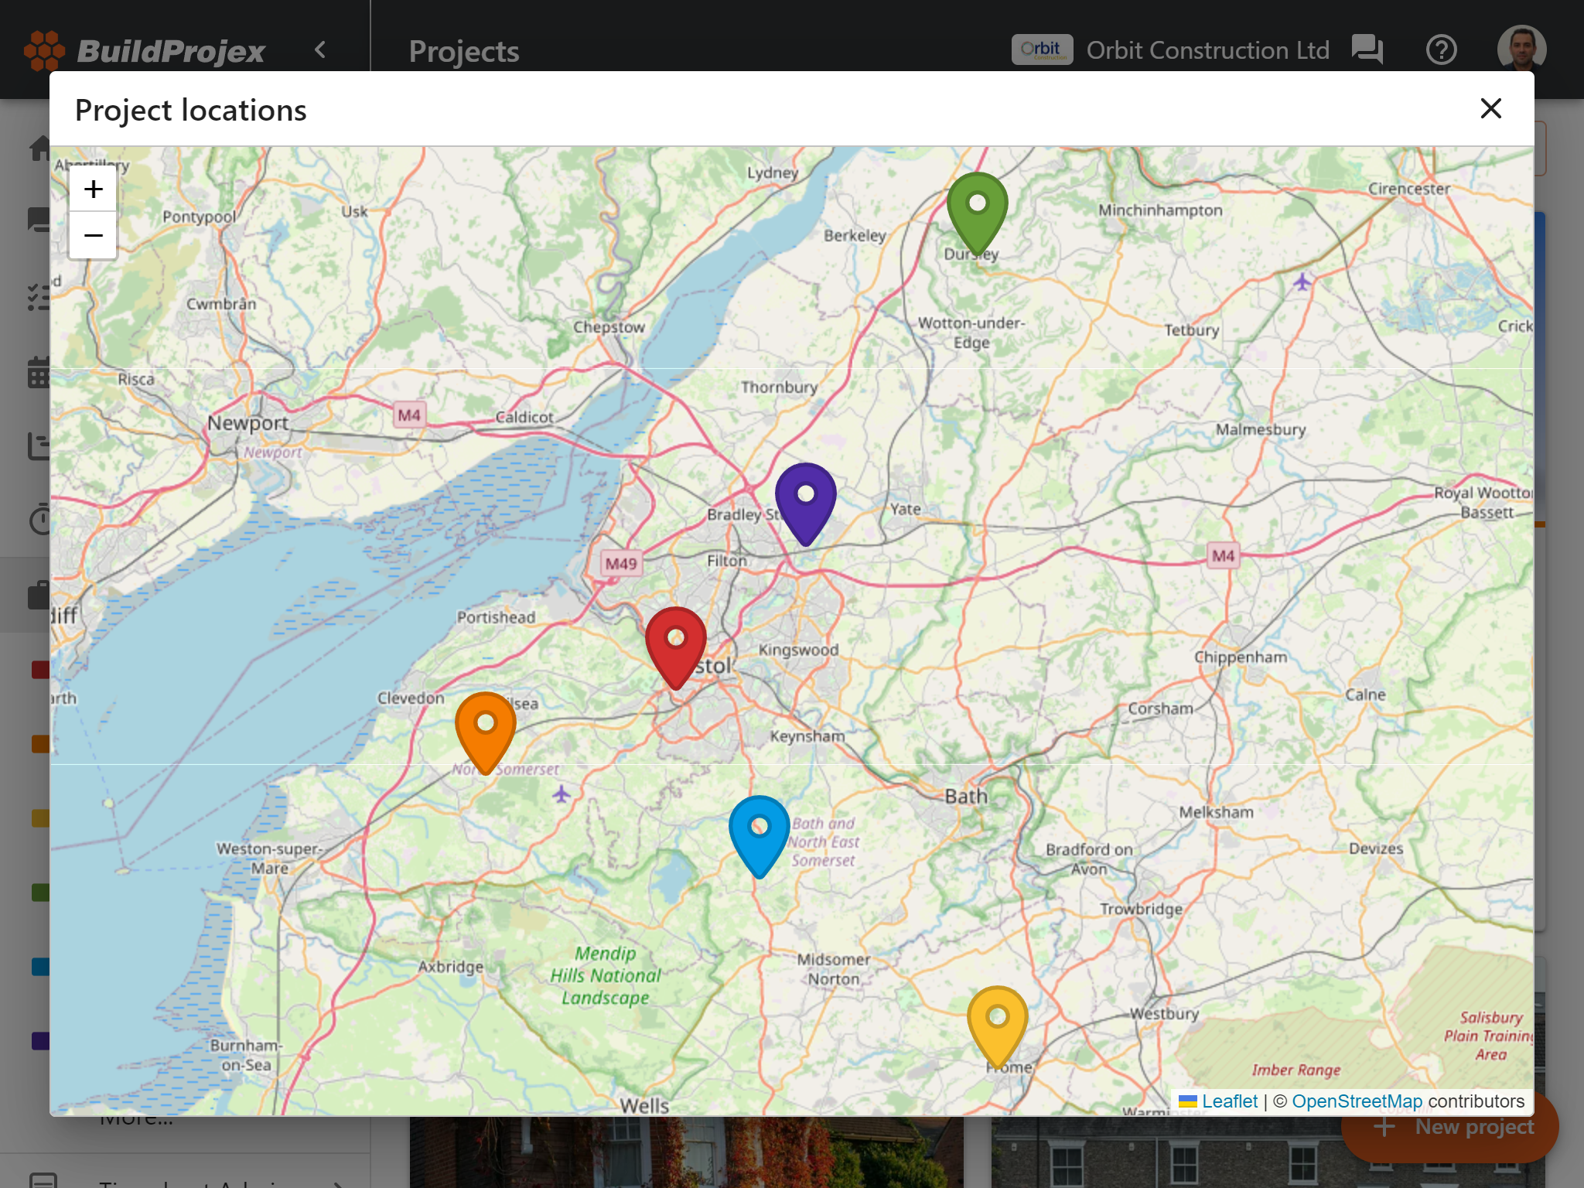Open the OpenStreetMap contributors link
The image size is (1584, 1188).
click(1357, 1101)
